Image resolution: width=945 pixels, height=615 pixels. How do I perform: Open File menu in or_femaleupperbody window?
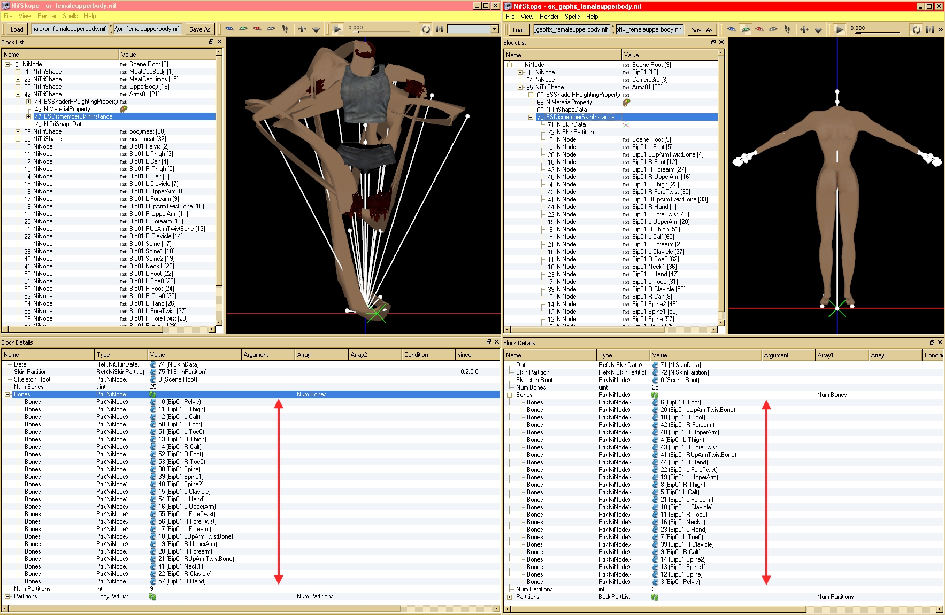pyautogui.click(x=8, y=16)
